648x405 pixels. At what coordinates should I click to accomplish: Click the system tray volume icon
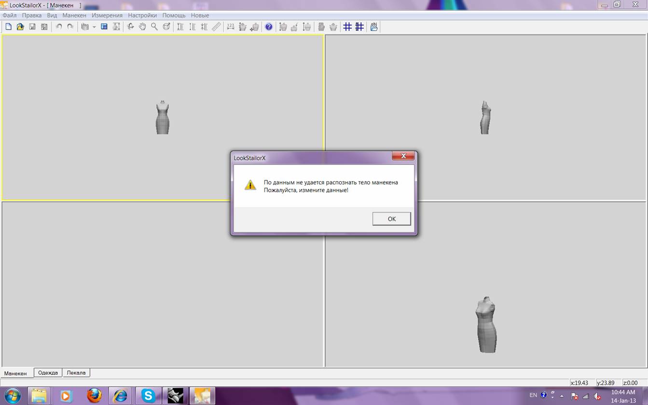click(598, 396)
